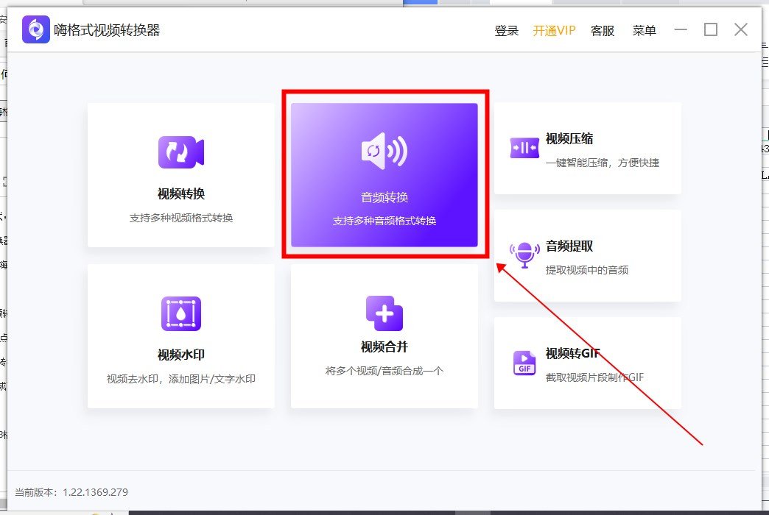
Task: Open the 视频转GIF file icon
Action: coord(524,363)
